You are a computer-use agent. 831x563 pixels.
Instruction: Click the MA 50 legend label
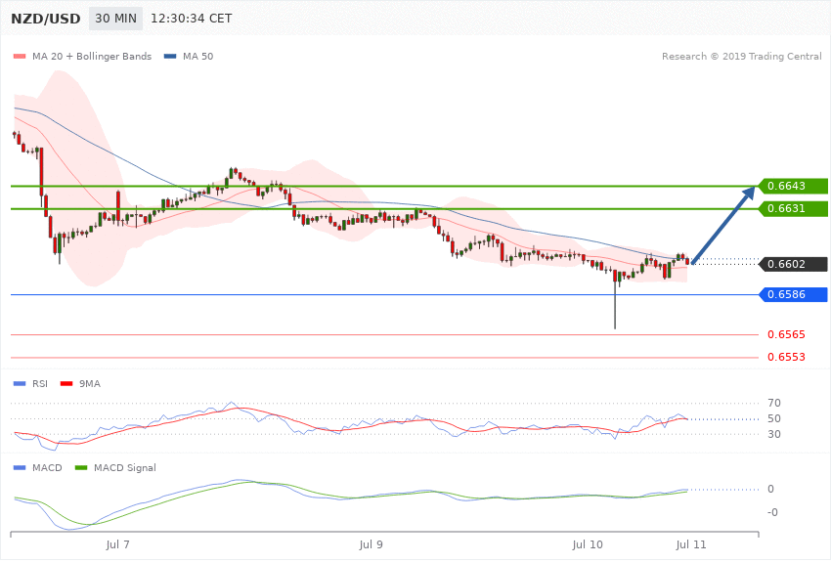197,56
